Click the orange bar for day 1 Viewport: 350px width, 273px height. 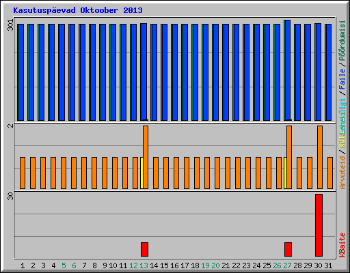23,173
